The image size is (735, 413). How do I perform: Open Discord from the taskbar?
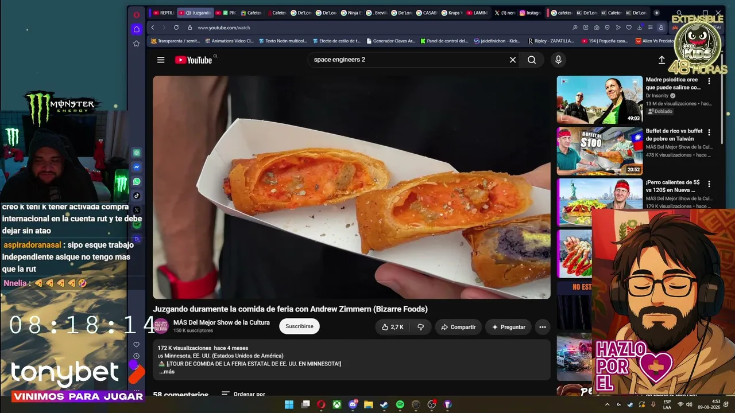(x=353, y=404)
